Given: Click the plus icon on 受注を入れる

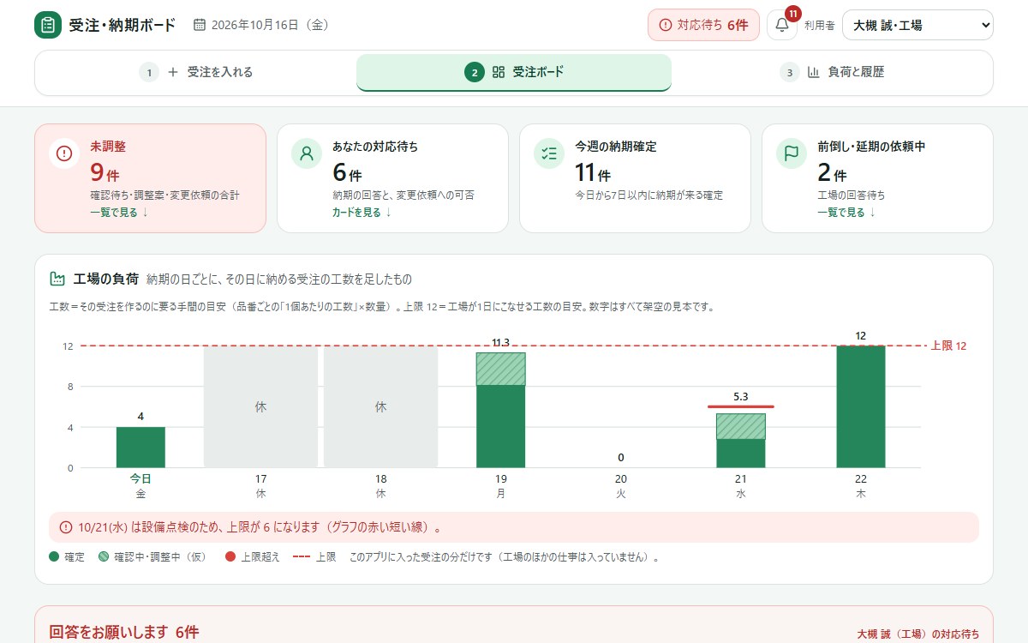Looking at the screenshot, I should (173, 72).
